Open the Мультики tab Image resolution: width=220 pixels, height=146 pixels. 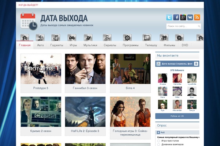pos(90,45)
